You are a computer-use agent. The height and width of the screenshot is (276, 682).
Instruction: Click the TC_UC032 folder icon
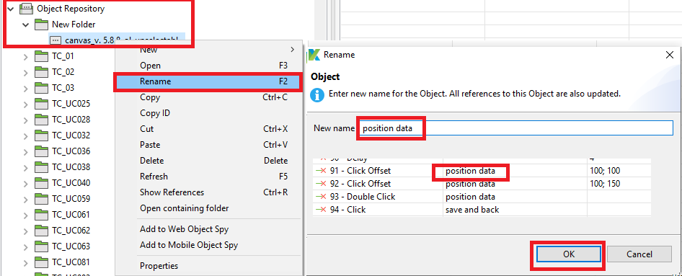tap(41, 135)
